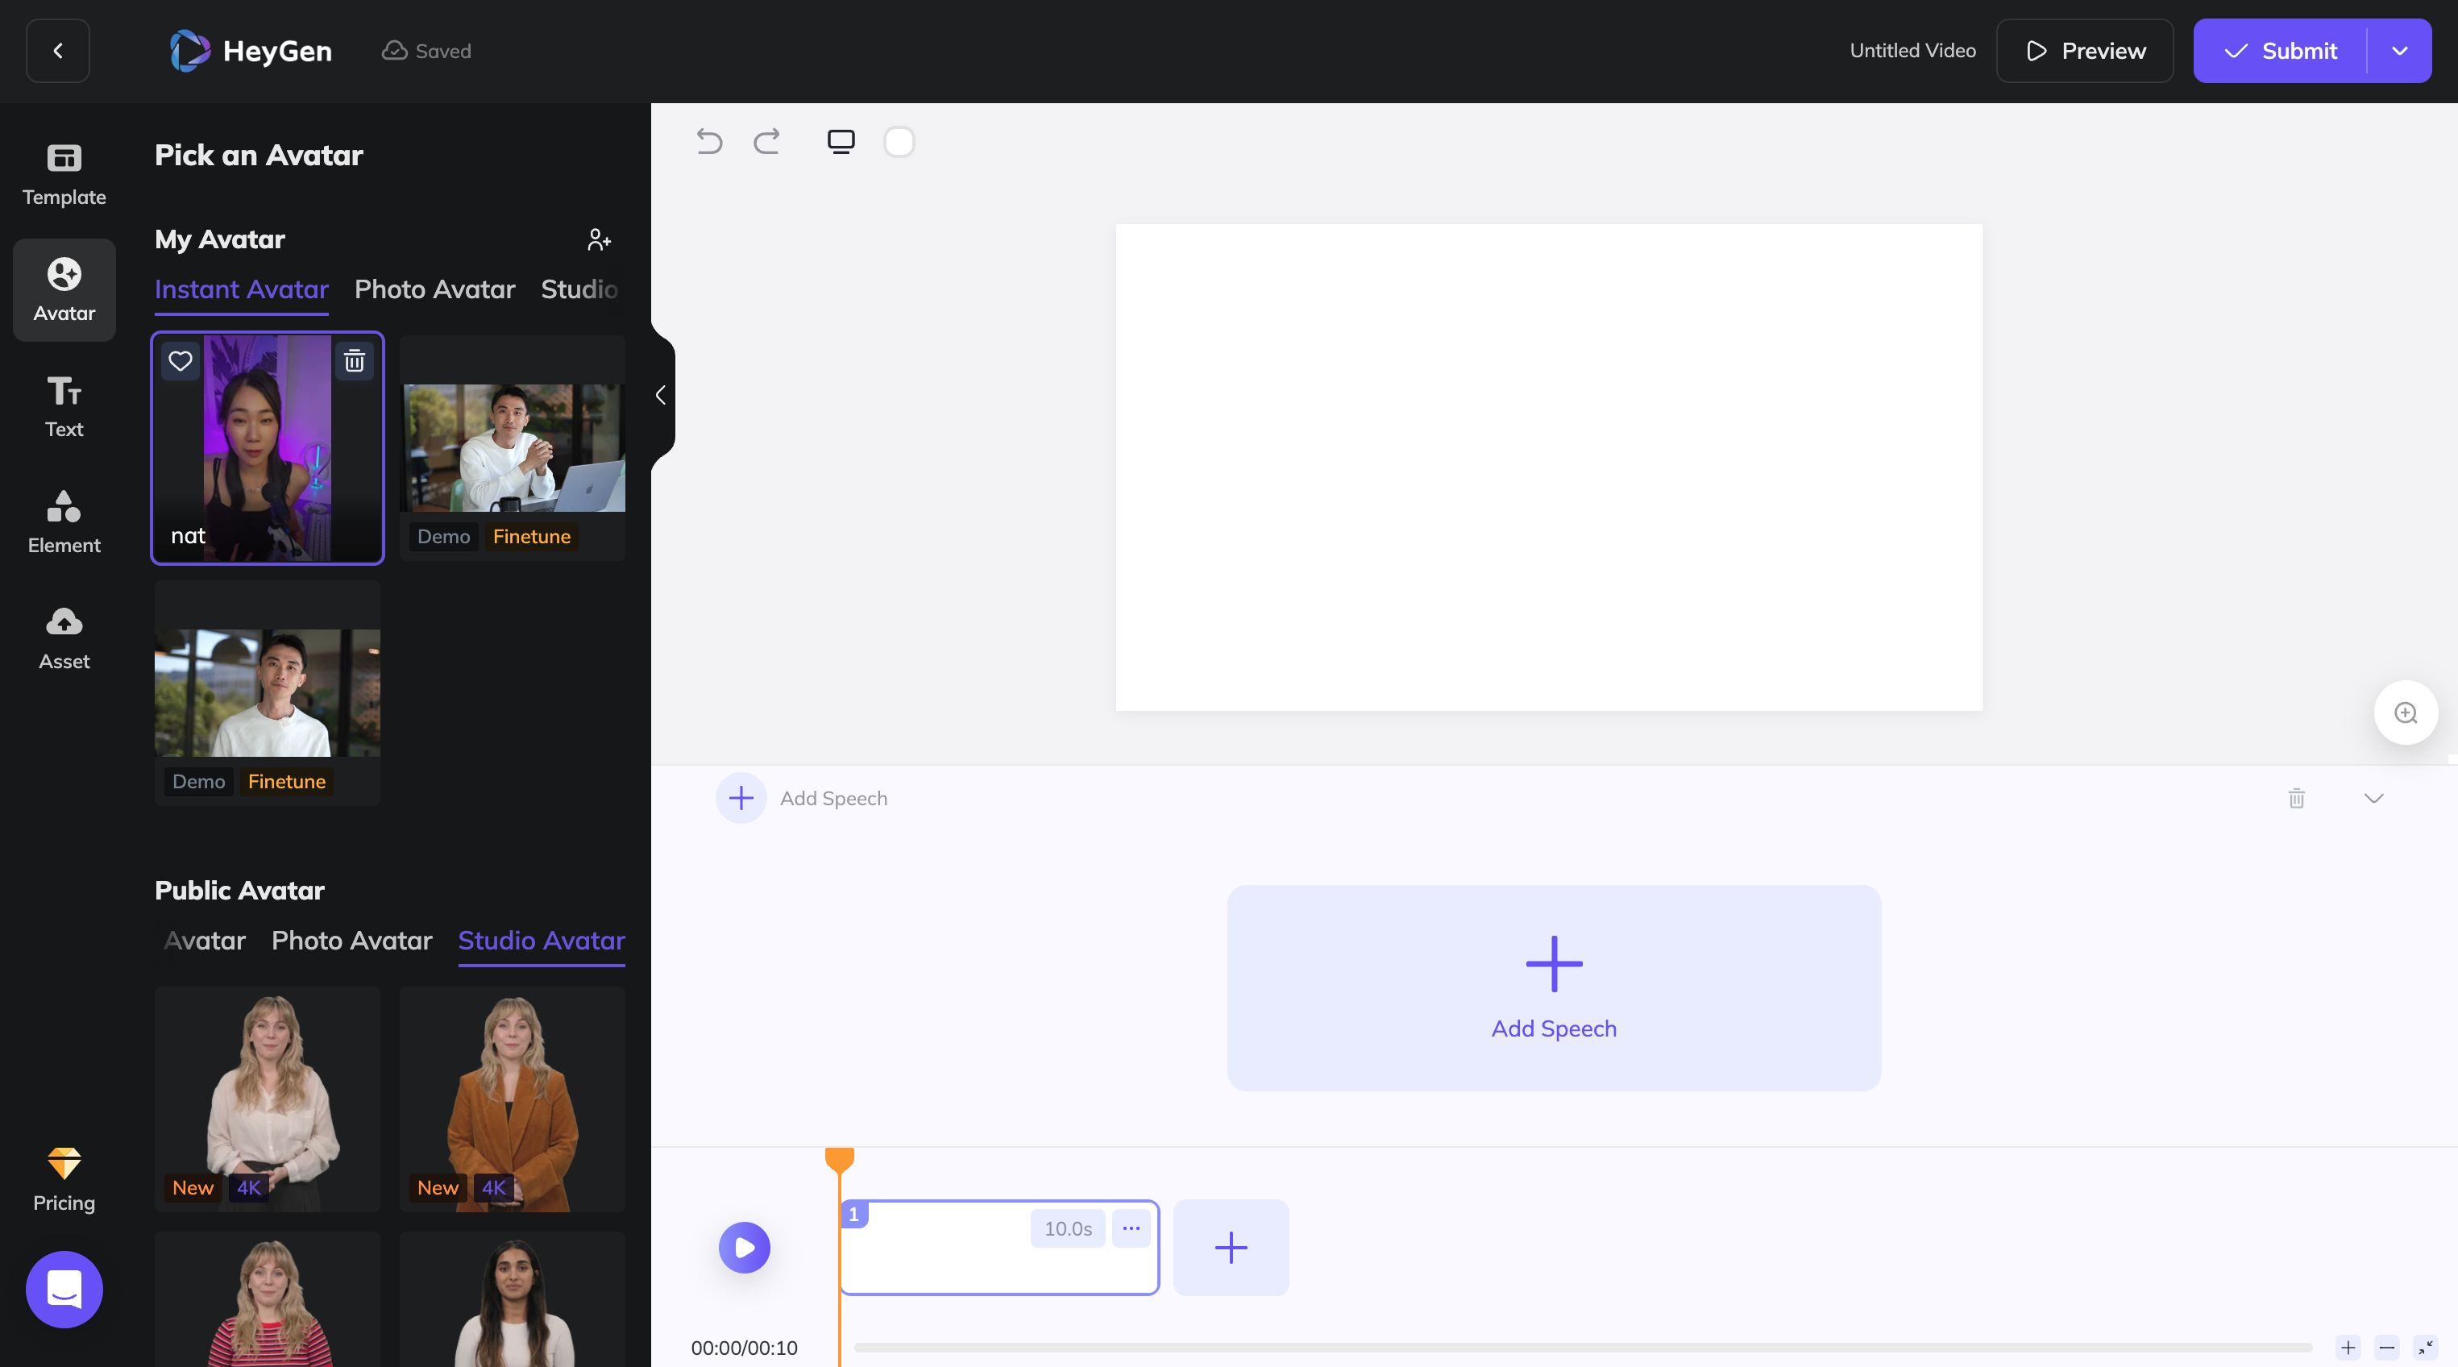Image resolution: width=2458 pixels, height=1367 pixels.
Task: Open the Element panel
Action: pos(64,522)
